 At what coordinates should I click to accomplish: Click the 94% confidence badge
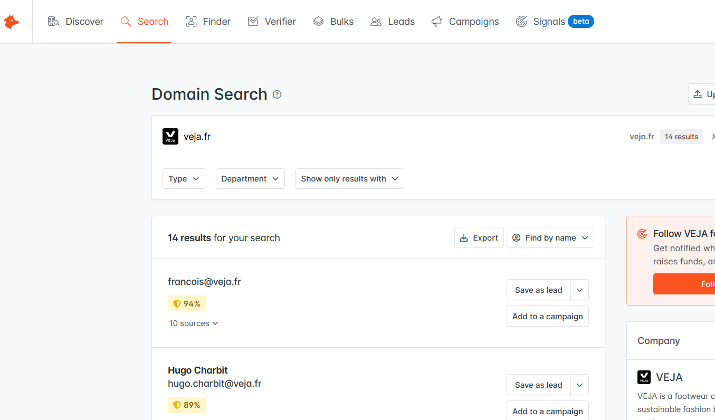[x=187, y=304]
